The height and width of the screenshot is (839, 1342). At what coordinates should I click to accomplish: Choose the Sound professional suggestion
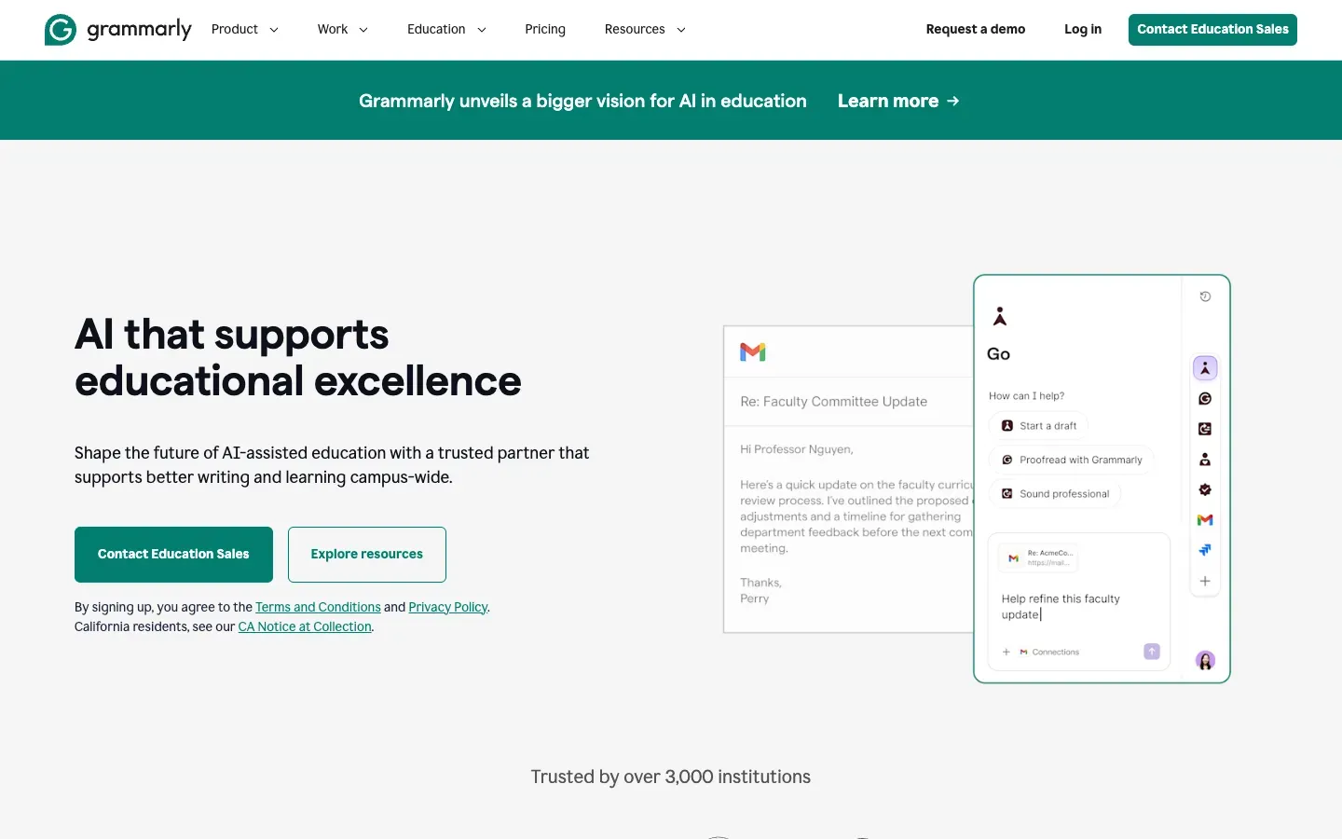pyautogui.click(x=1055, y=494)
